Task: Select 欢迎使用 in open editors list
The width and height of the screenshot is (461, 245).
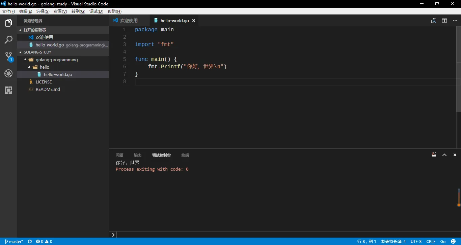Action: pos(63,37)
